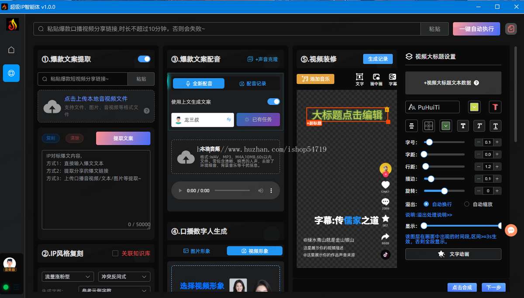Click the 大标题点击编辑 title on preview
Screen dimensions: 524x298
pyautogui.click(x=347, y=114)
